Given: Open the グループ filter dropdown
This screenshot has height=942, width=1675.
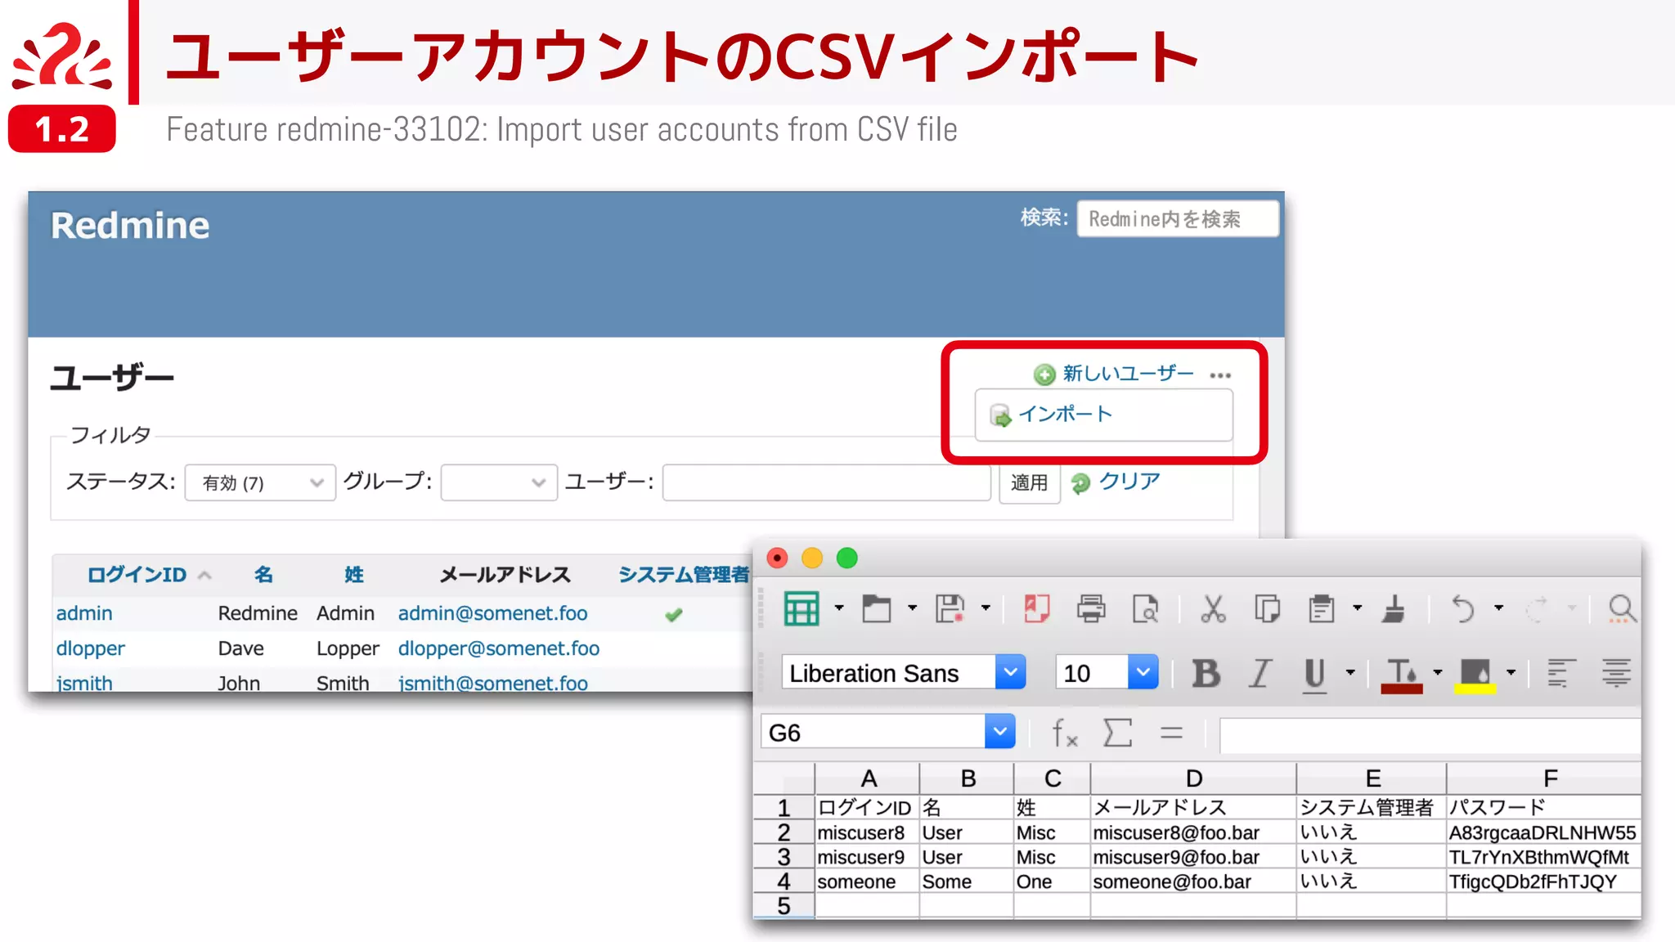Looking at the screenshot, I should [x=499, y=482].
